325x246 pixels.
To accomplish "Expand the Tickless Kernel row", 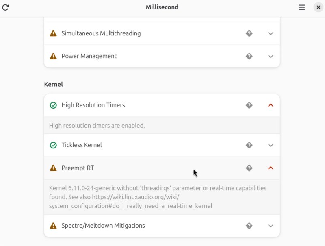I will 271,145.
